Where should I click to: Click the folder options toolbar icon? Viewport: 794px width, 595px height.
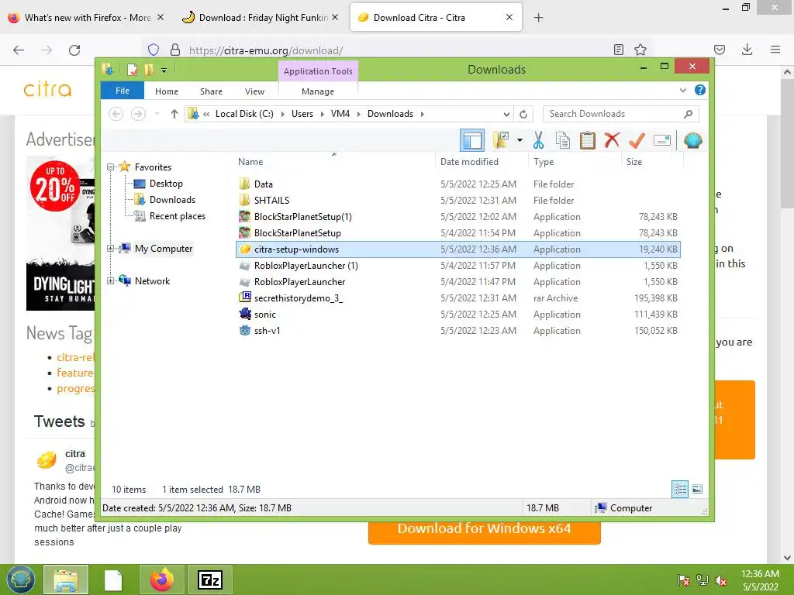[502, 140]
